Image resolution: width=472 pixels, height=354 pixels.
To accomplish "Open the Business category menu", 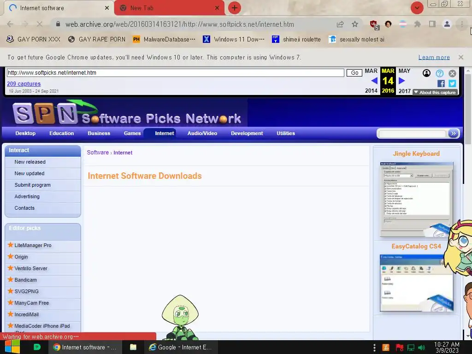I will [x=99, y=133].
